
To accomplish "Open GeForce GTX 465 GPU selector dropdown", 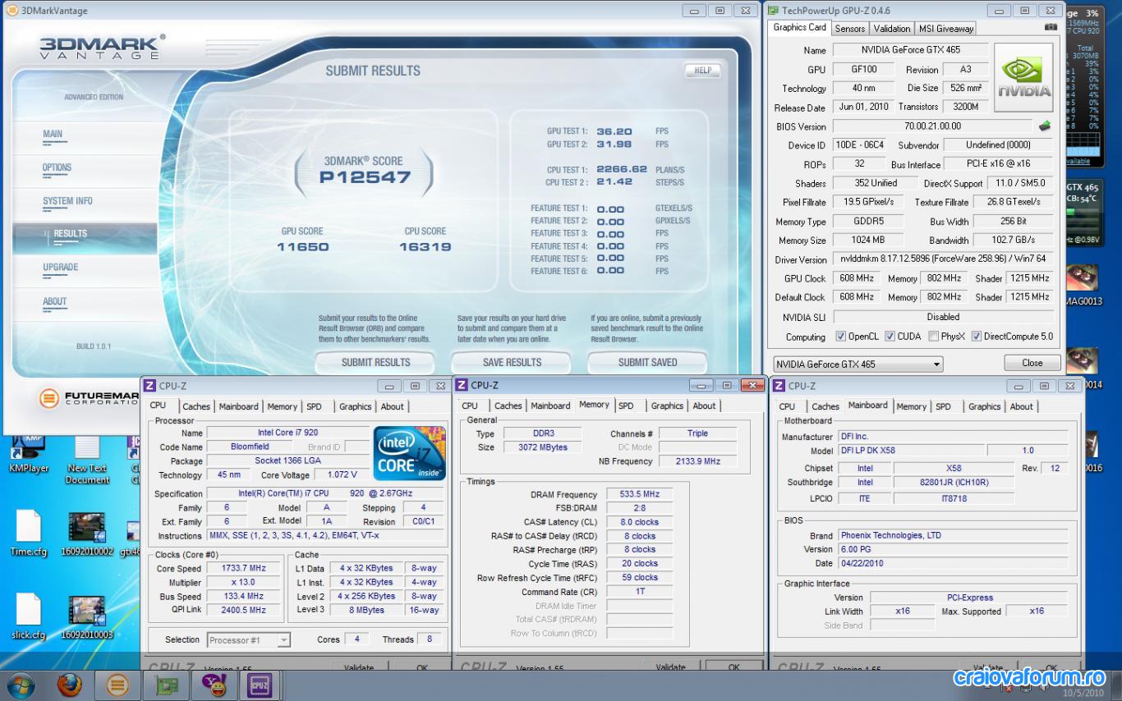I will click(858, 364).
